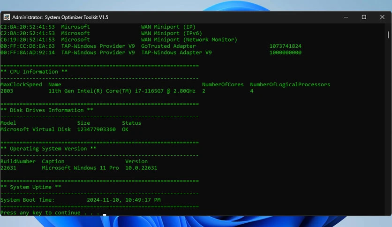Click the 'TAP-Windows Adapter V9' name
392x227 pixels.
(x=176, y=53)
